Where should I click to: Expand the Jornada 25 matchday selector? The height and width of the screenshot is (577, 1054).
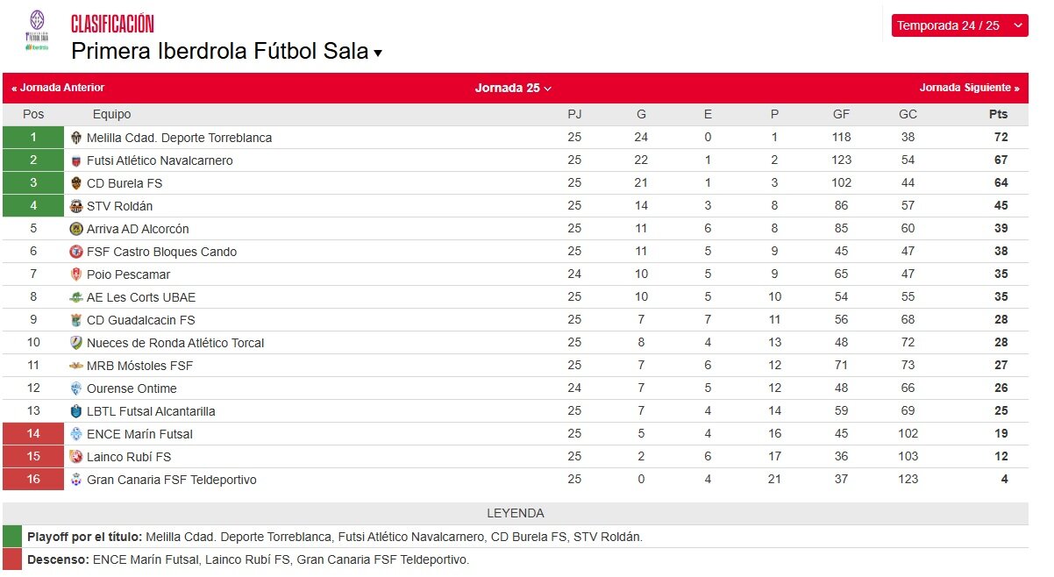click(x=513, y=88)
